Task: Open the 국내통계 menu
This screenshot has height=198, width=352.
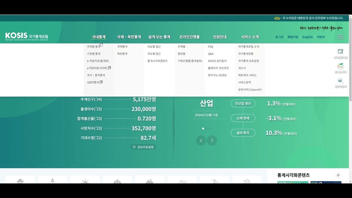Action: click(x=99, y=37)
